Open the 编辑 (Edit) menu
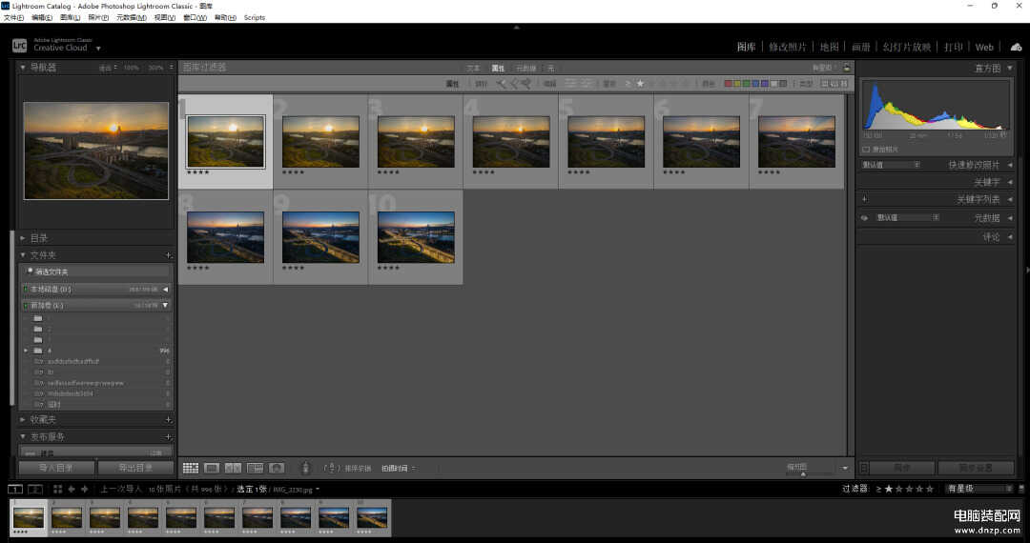This screenshot has width=1030, height=543. [41, 17]
